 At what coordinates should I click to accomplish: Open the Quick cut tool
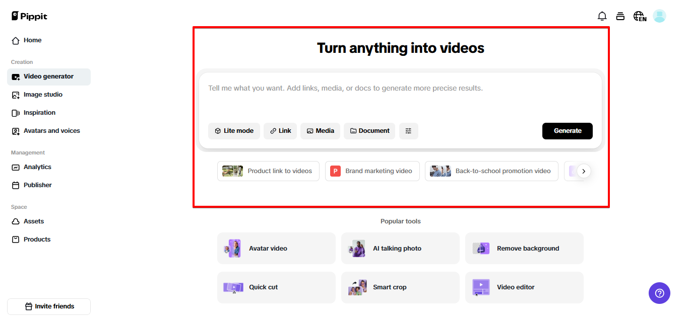[x=276, y=287]
